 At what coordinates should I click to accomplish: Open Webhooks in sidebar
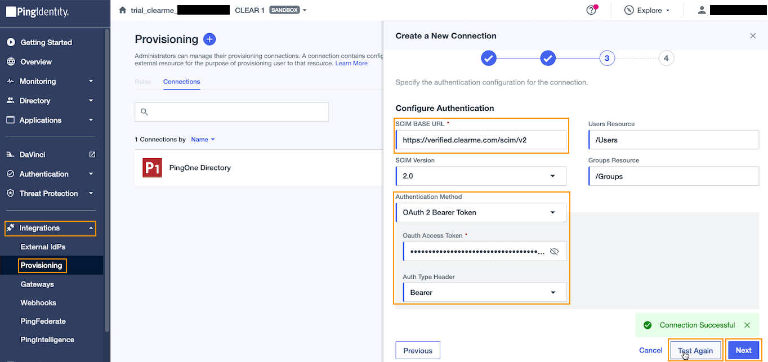[38, 303]
